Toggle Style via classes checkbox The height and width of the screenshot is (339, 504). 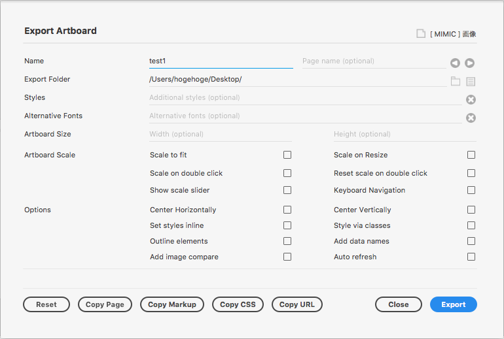471,225
